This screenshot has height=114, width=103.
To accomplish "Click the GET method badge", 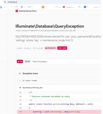I will pos(28,61).
